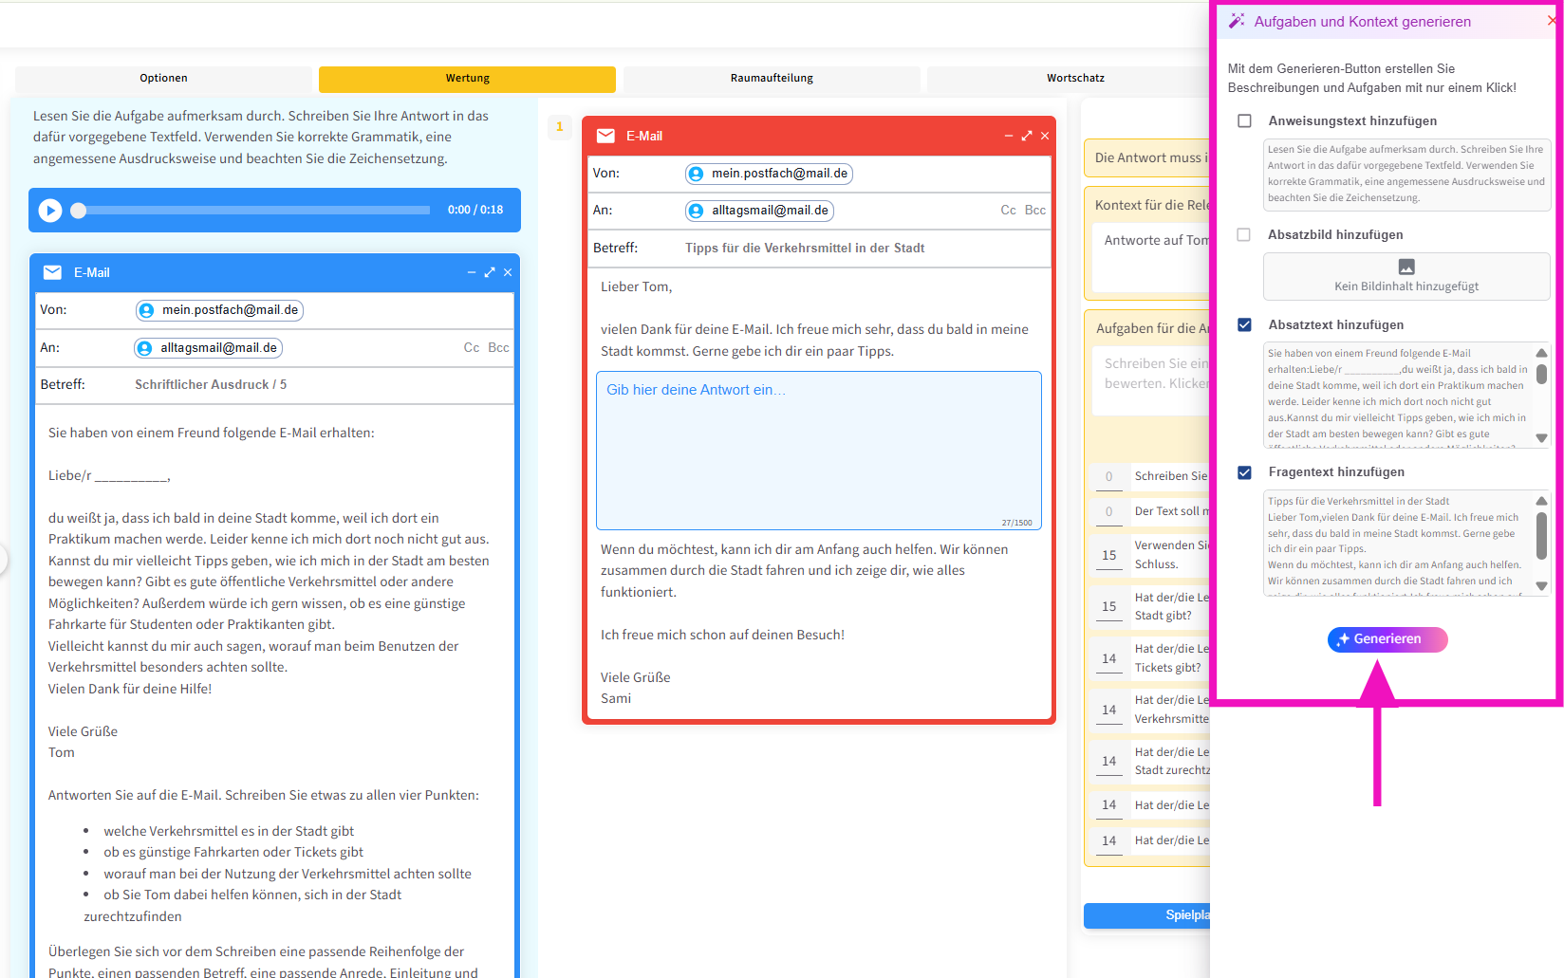
Task: Uncheck Fragentext hinzufügen checkbox
Action: (x=1244, y=472)
